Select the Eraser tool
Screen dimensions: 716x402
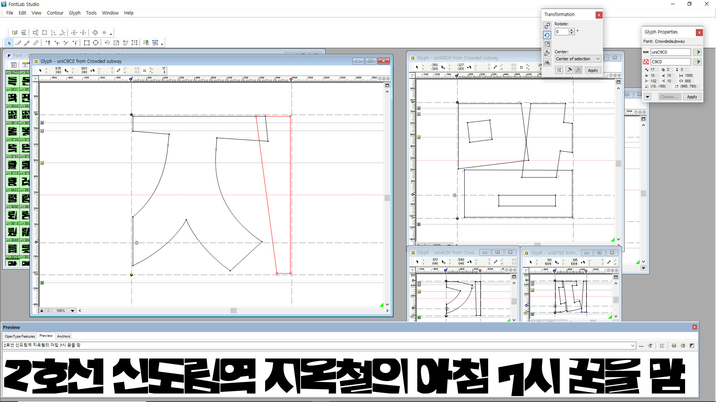(x=18, y=43)
